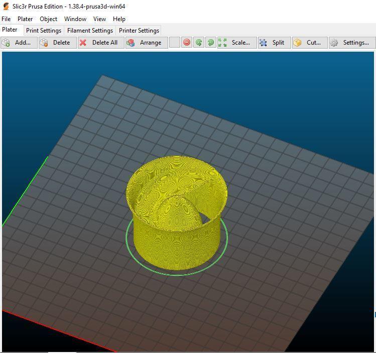Expand the View menu
Viewport: 376px width, 353px height.
click(x=99, y=19)
